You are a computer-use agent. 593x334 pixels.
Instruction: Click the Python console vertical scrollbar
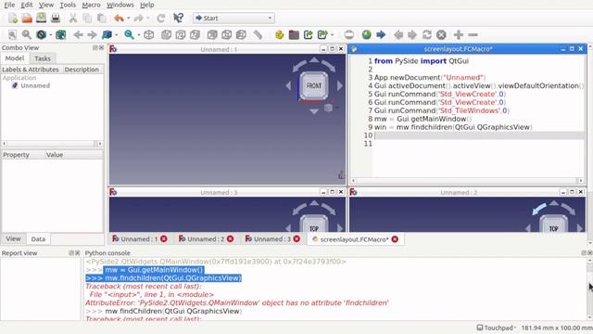point(589,289)
